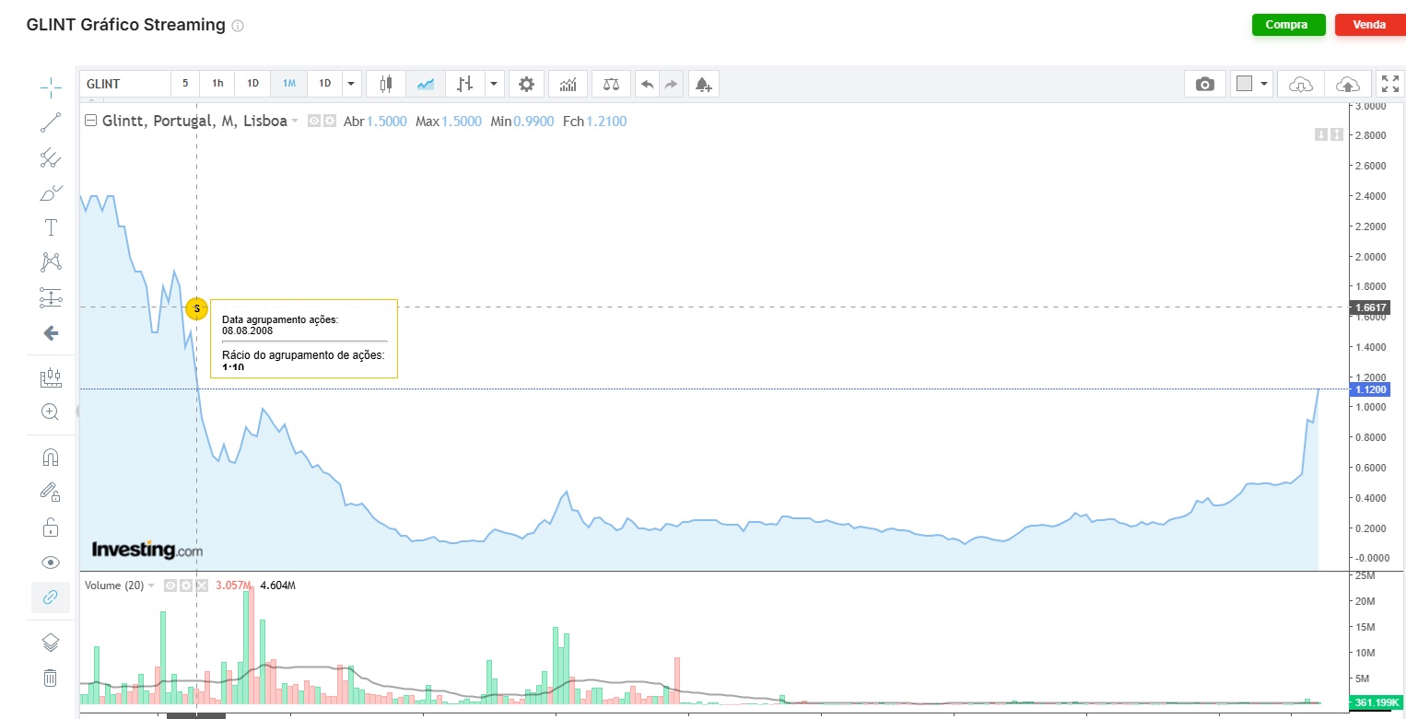This screenshot has width=1406, height=719.
Task: Open the compare symbols scale icon
Action: tap(611, 84)
